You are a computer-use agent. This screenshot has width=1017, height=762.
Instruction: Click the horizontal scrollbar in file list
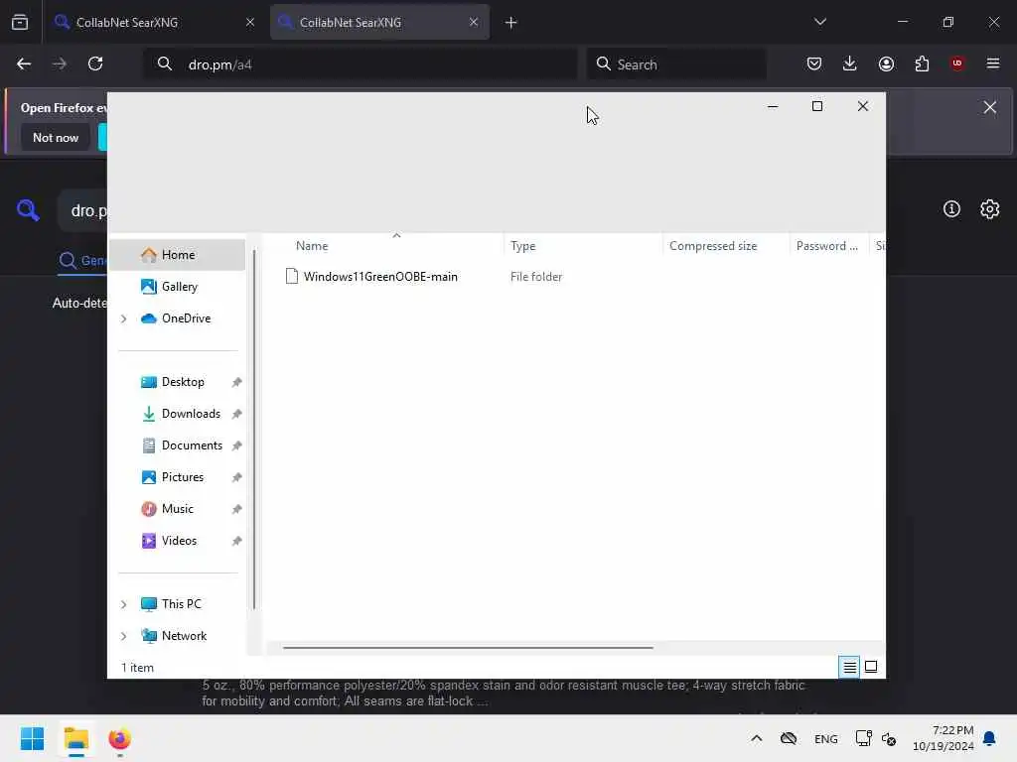pos(468,647)
